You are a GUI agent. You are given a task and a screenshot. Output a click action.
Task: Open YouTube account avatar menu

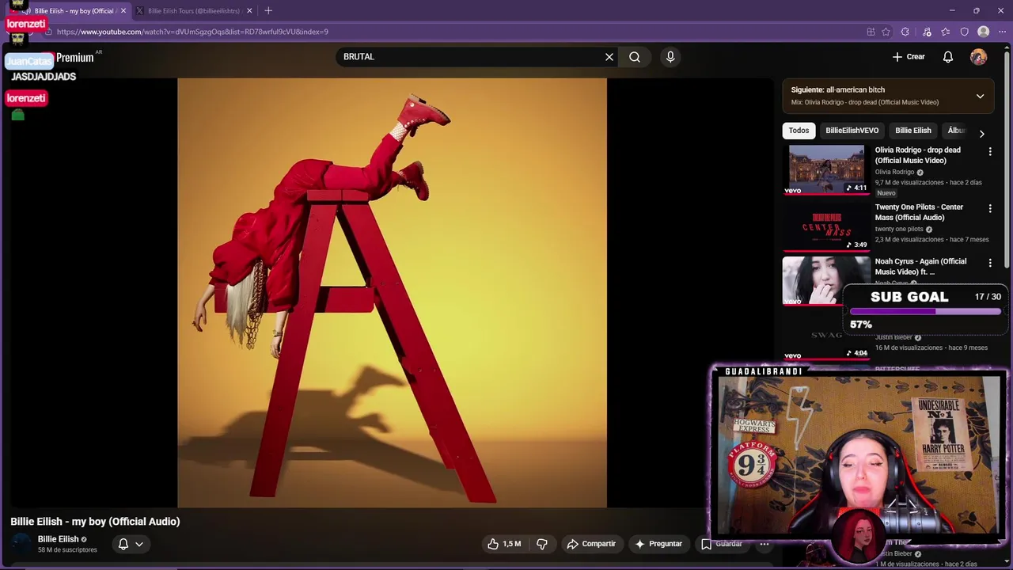pyautogui.click(x=979, y=57)
